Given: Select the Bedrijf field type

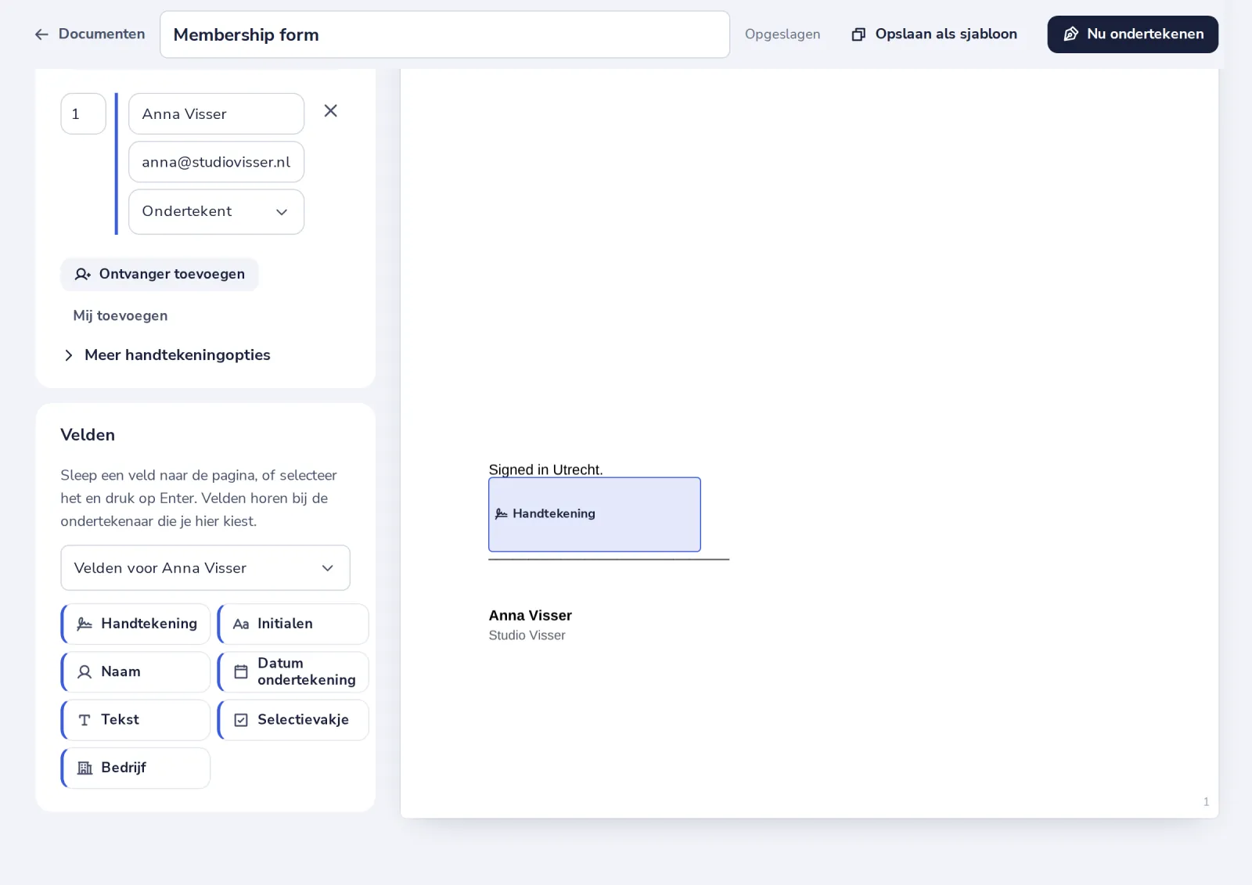Looking at the screenshot, I should click(x=135, y=768).
